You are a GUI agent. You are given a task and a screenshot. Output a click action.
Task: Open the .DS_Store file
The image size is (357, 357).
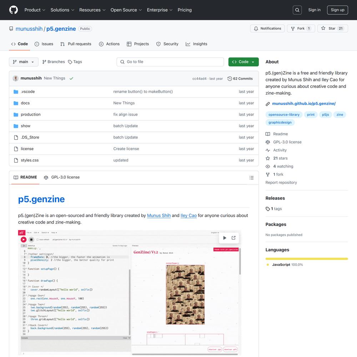point(30,137)
